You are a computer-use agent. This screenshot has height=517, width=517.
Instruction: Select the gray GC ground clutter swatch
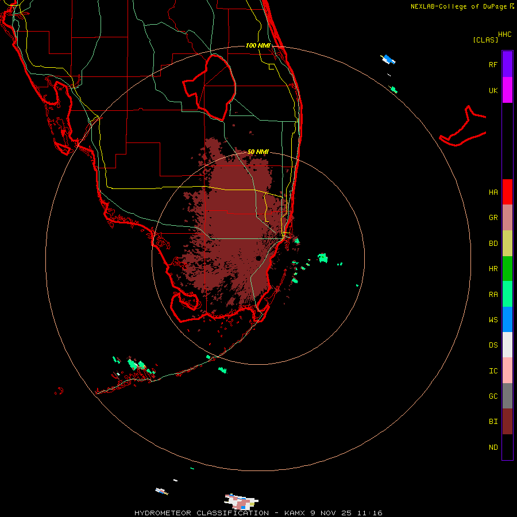point(507,396)
